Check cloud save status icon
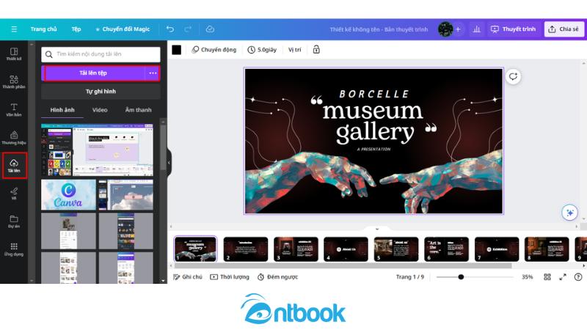Image resolution: width=587 pixels, height=330 pixels. (210, 29)
